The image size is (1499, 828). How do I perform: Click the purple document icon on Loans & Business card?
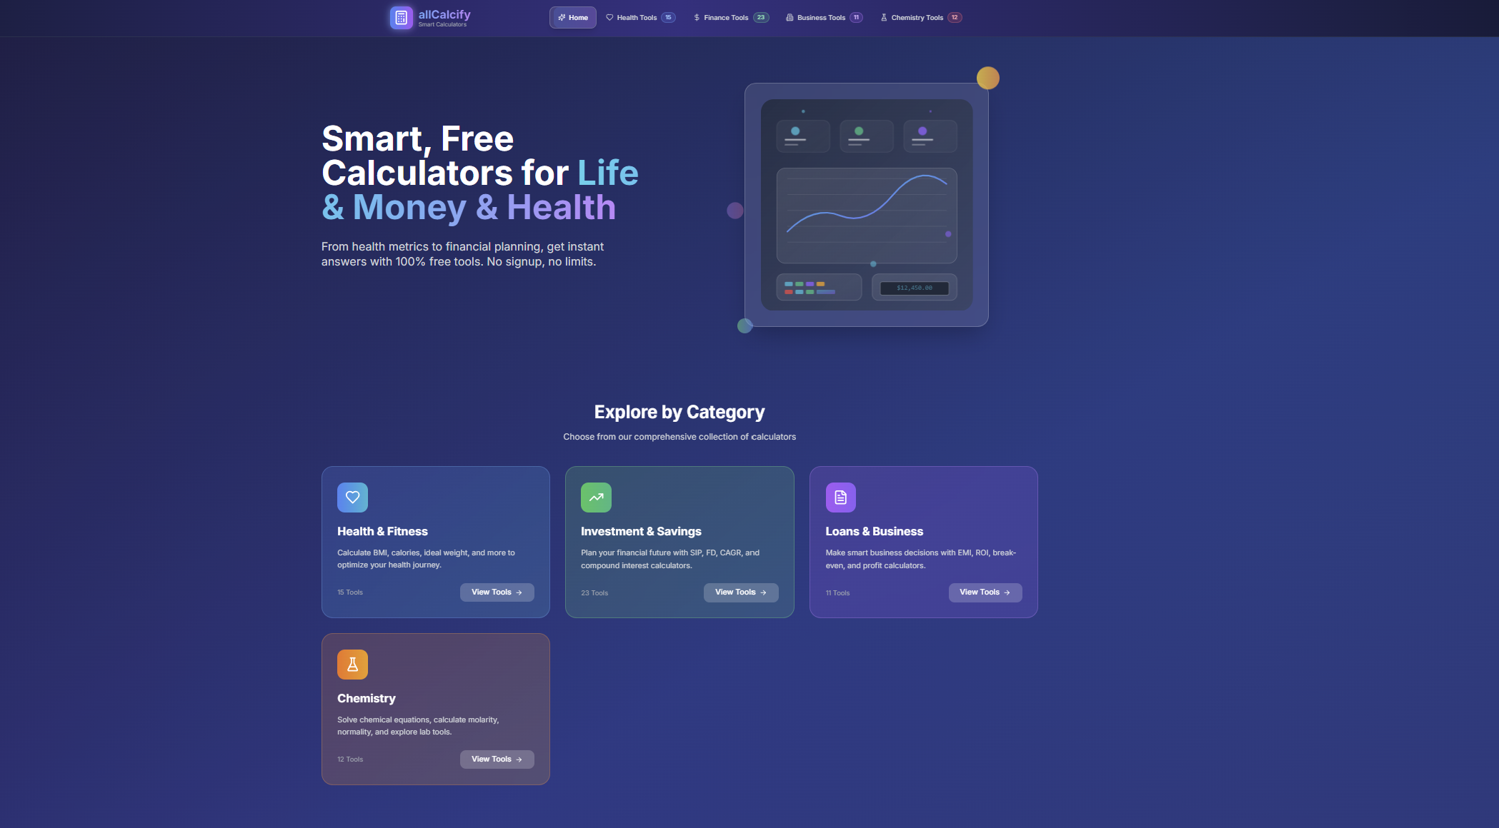point(841,498)
